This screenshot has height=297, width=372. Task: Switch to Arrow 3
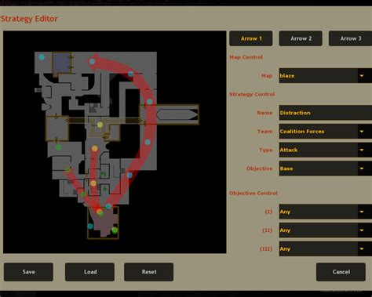coord(350,38)
